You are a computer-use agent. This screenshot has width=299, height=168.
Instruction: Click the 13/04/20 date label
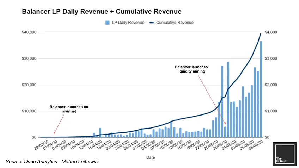(86, 145)
